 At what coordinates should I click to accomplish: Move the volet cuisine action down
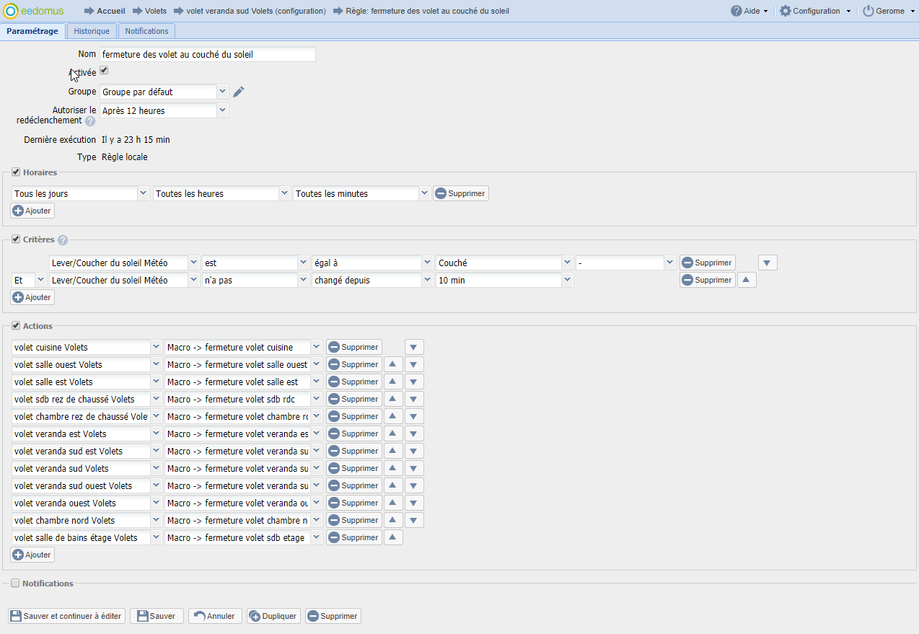coord(414,348)
